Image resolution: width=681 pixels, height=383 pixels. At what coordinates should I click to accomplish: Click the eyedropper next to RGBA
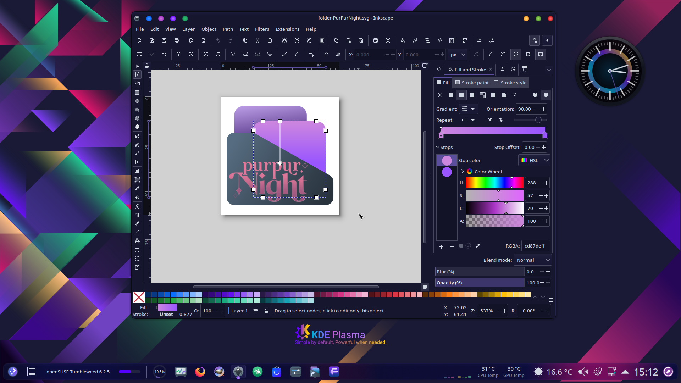click(478, 246)
